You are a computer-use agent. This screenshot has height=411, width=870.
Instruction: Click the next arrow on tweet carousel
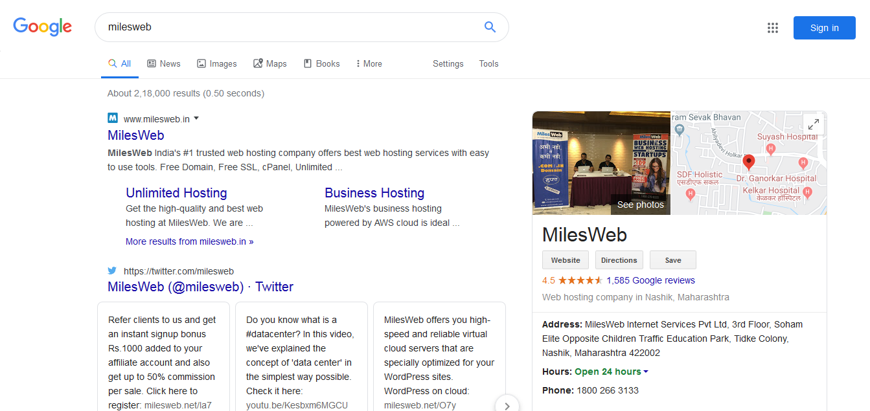507,405
